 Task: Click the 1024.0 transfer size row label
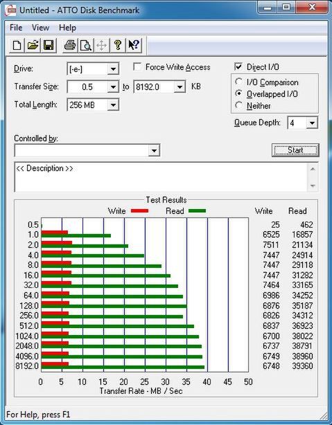point(27,336)
